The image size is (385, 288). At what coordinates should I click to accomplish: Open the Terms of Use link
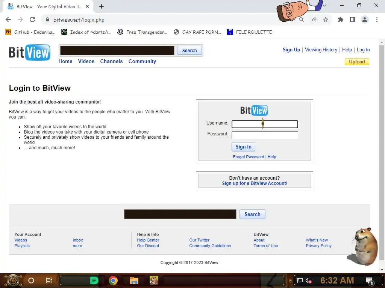click(x=266, y=246)
